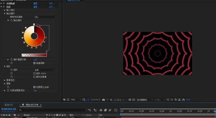216x118 pixels.
Task: Open the 50% magnification dropdown
Action: coord(76,100)
